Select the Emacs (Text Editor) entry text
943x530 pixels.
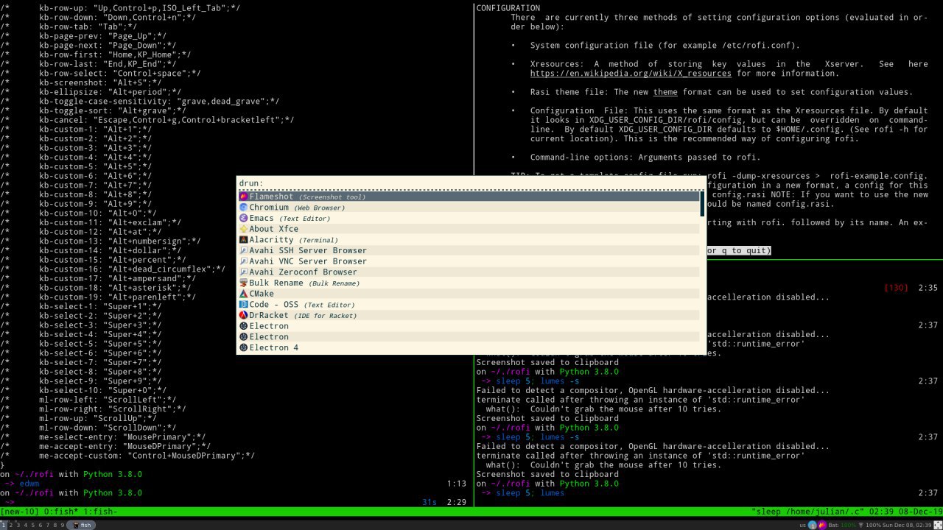pos(290,218)
